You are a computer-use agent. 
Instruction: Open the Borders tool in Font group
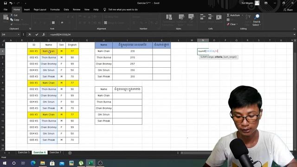click(53, 23)
